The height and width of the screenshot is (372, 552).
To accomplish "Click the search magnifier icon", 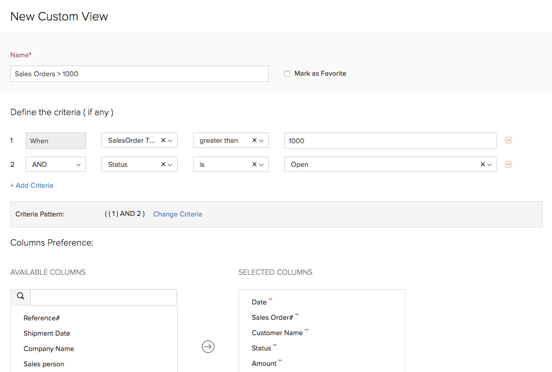I will coord(20,296).
